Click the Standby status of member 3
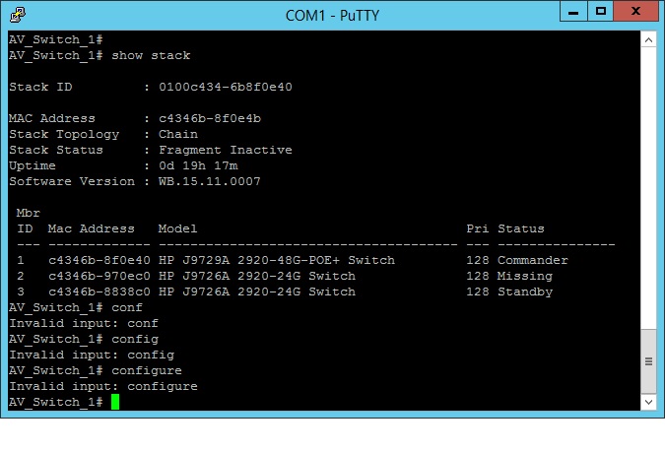The height and width of the screenshot is (453, 665). click(x=525, y=291)
